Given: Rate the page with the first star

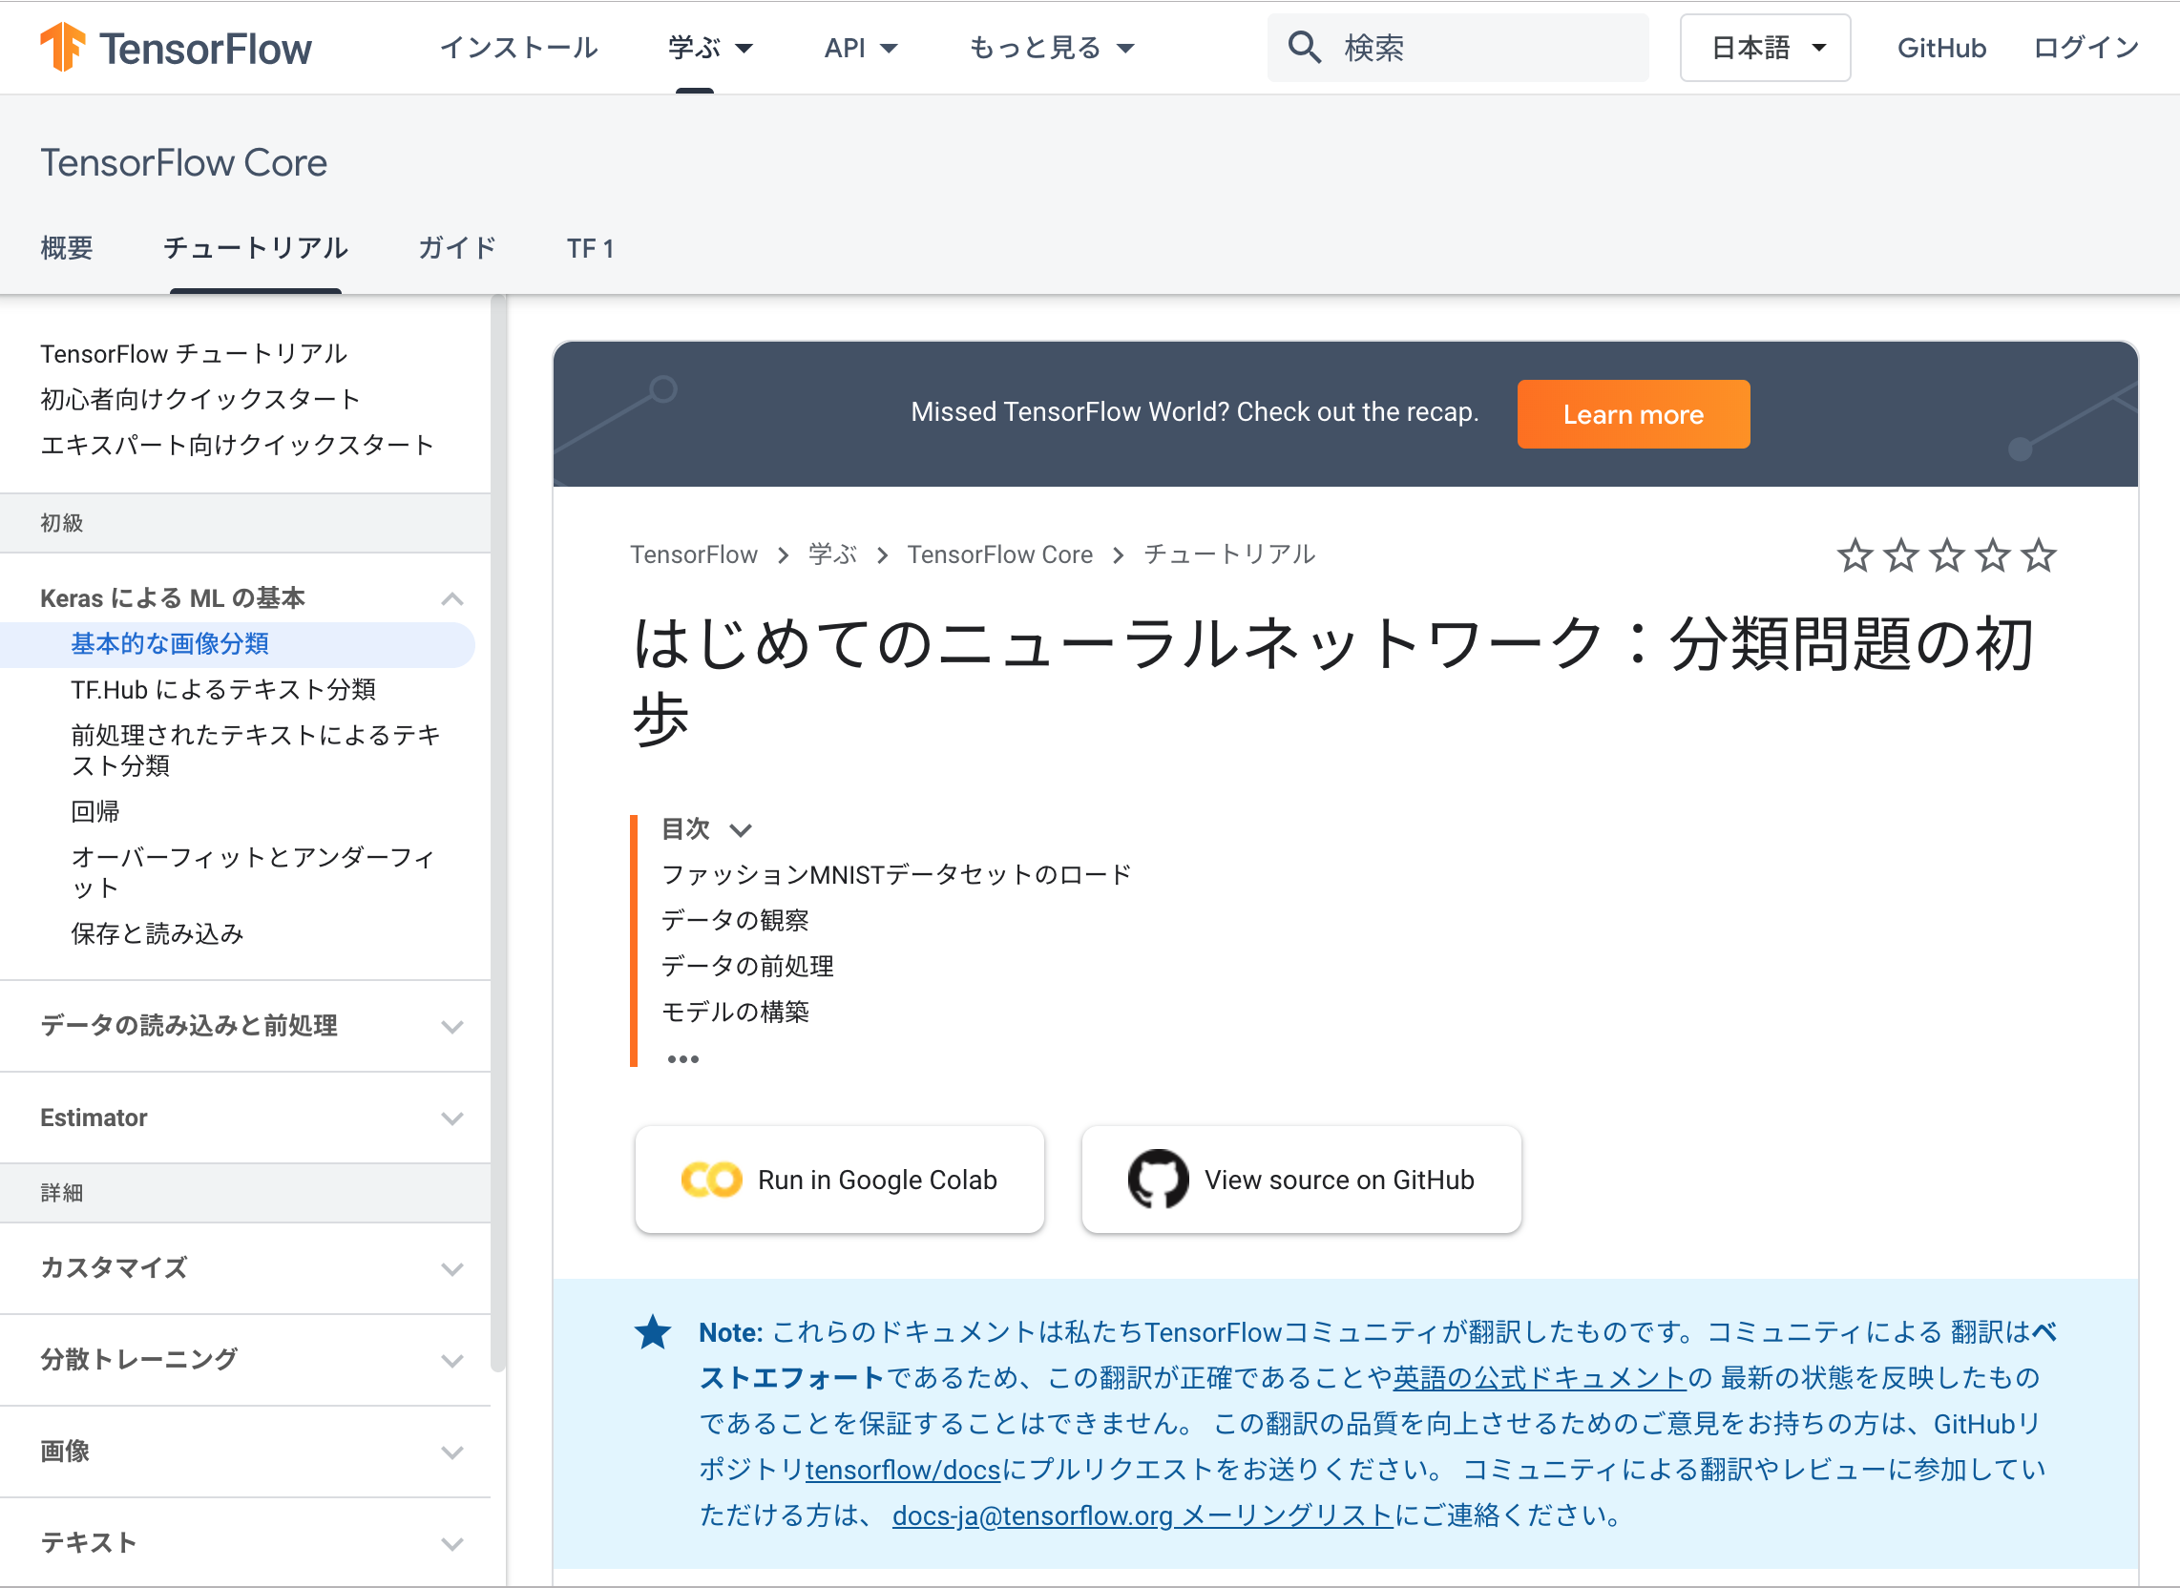Looking at the screenshot, I should point(1855,555).
